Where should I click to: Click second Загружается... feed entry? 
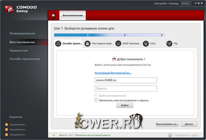click(18, 129)
